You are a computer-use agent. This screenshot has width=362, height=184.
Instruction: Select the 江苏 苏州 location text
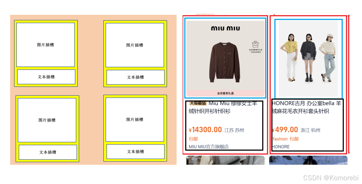(x=234, y=130)
